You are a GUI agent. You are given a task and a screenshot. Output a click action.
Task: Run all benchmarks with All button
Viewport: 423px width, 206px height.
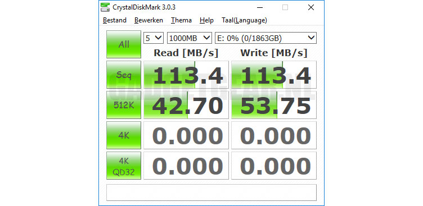(x=124, y=44)
